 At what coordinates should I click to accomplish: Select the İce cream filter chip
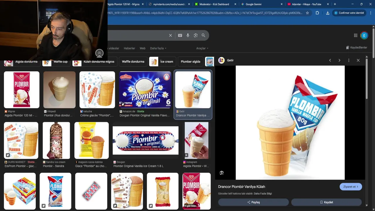(x=163, y=62)
